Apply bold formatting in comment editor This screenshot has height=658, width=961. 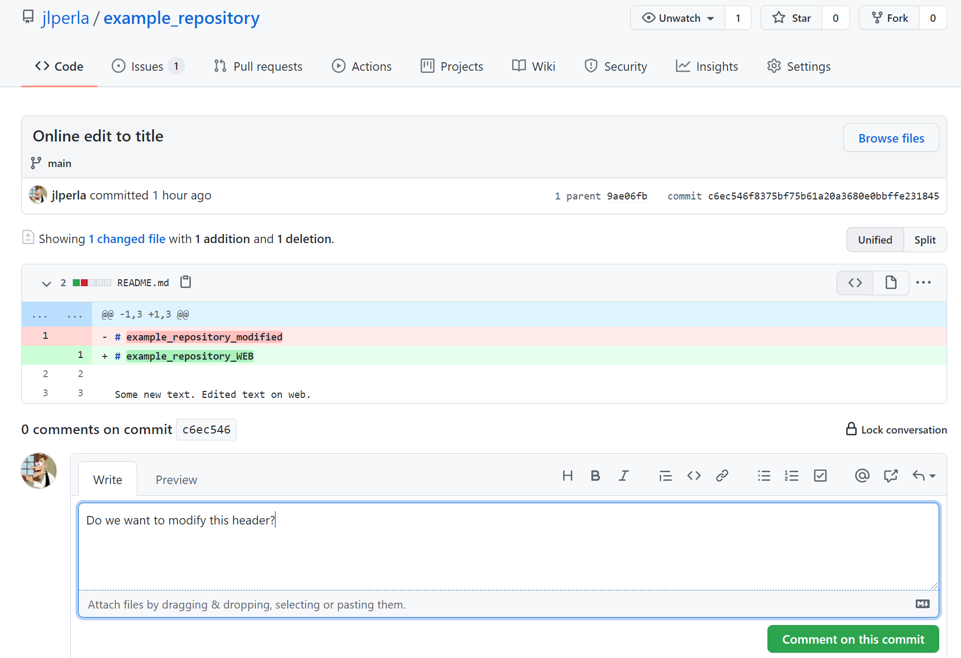click(x=595, y=476)
